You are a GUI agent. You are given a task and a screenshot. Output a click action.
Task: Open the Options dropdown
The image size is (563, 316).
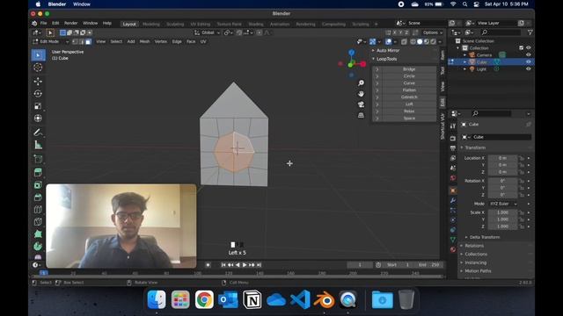(x=433, y=32)
